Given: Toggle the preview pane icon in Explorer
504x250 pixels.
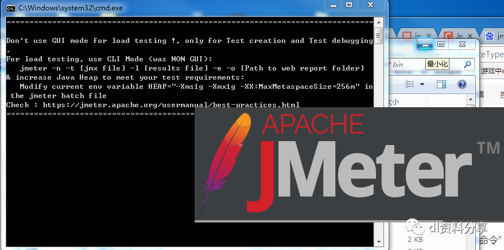Looking at the screenshot, I should pos(441,84).
